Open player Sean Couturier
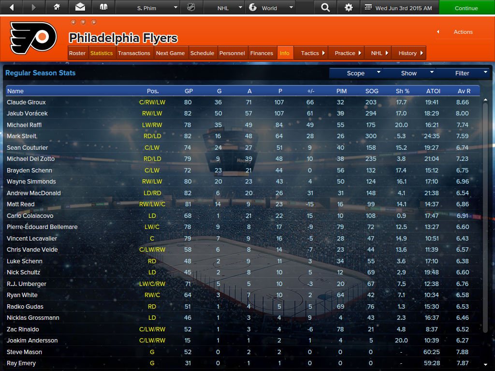The width and height of the screenshot is (495, 371). tap(28, 148)
